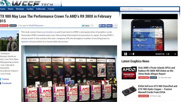Click the WCCF Tech logo
The height and width of the screenshot is (102, 181).
[x=27, y=3]
